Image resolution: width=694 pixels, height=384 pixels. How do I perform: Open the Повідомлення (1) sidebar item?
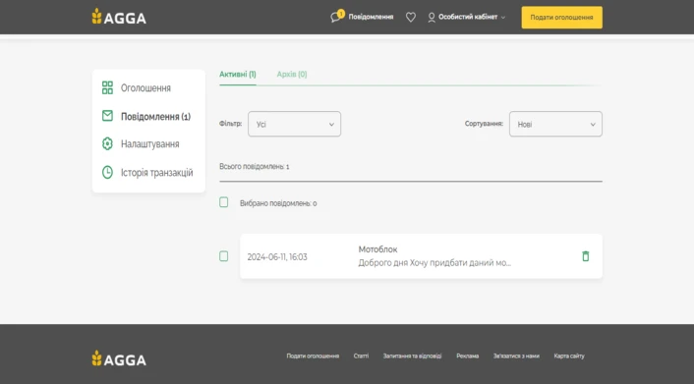pos(155,116)
